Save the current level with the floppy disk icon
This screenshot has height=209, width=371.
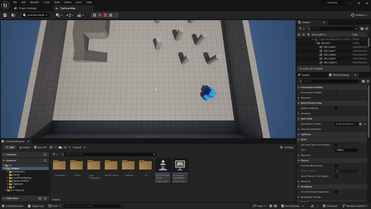pyautogui.click(x=5, y=15)
